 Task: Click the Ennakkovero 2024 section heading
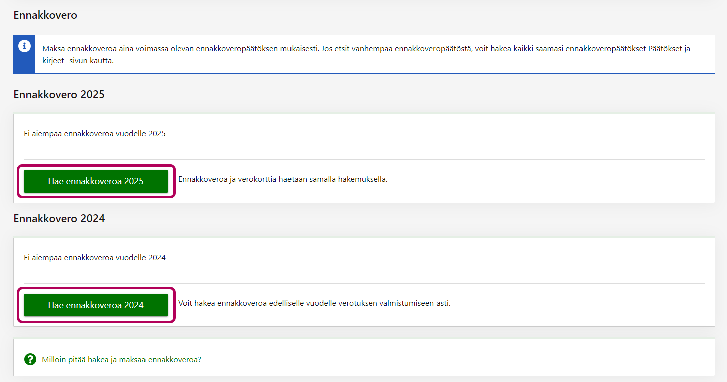tap(59, 218)
